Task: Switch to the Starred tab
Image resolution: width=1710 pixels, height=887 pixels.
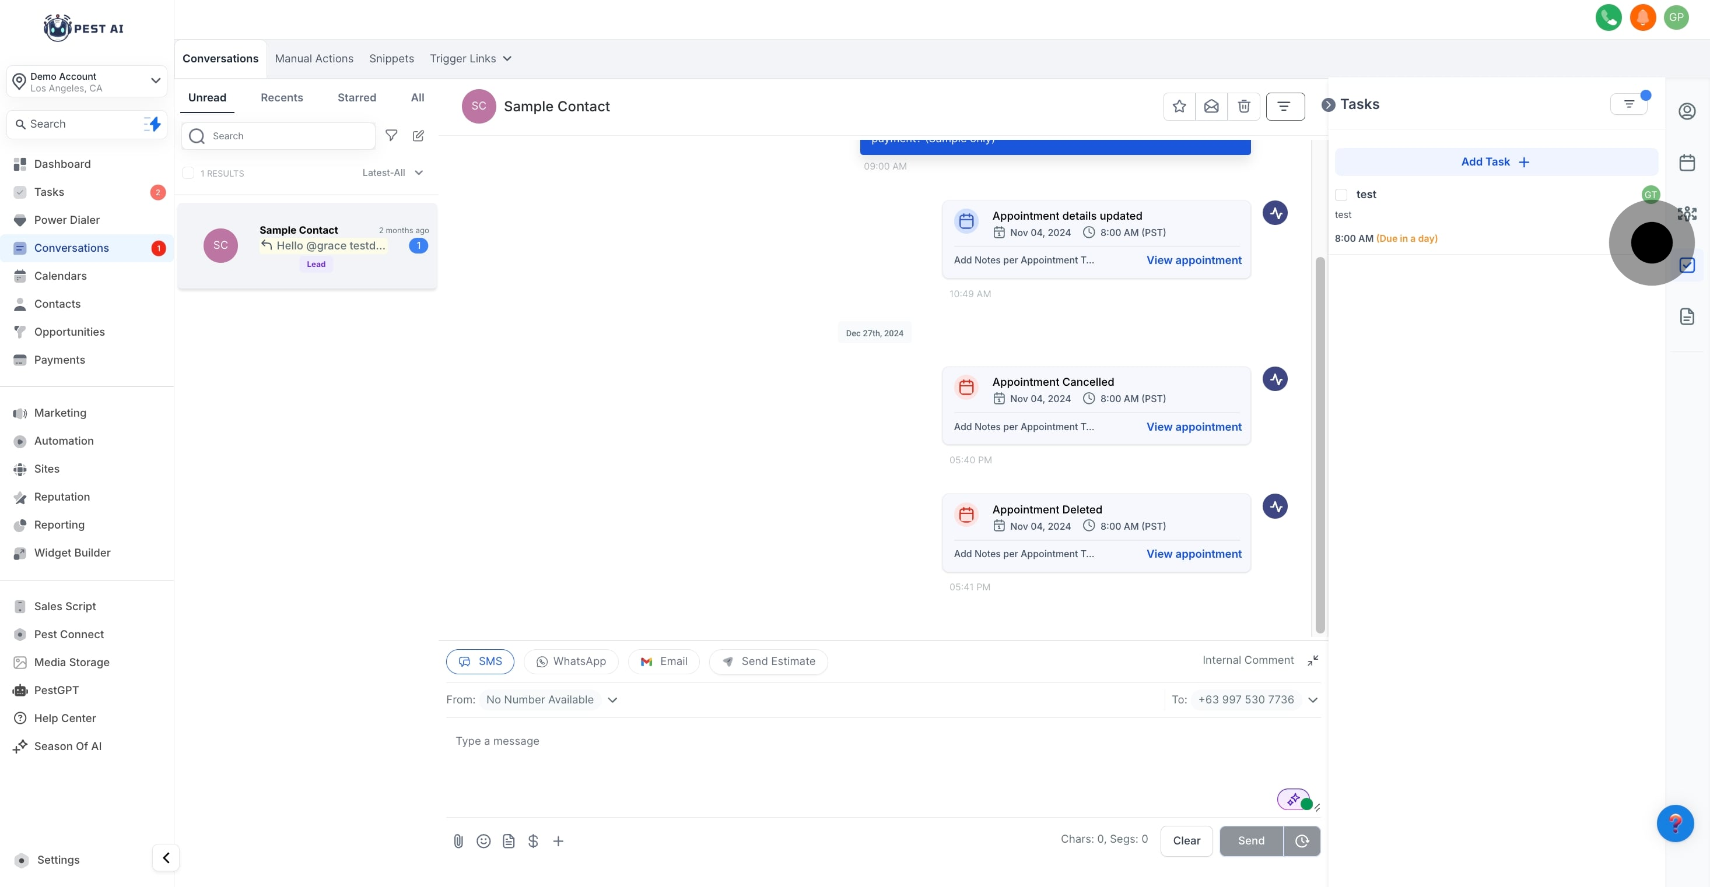Action: pos(356,97)
